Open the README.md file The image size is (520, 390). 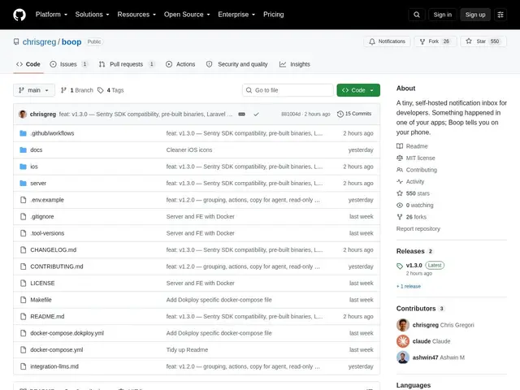(47, 316)
